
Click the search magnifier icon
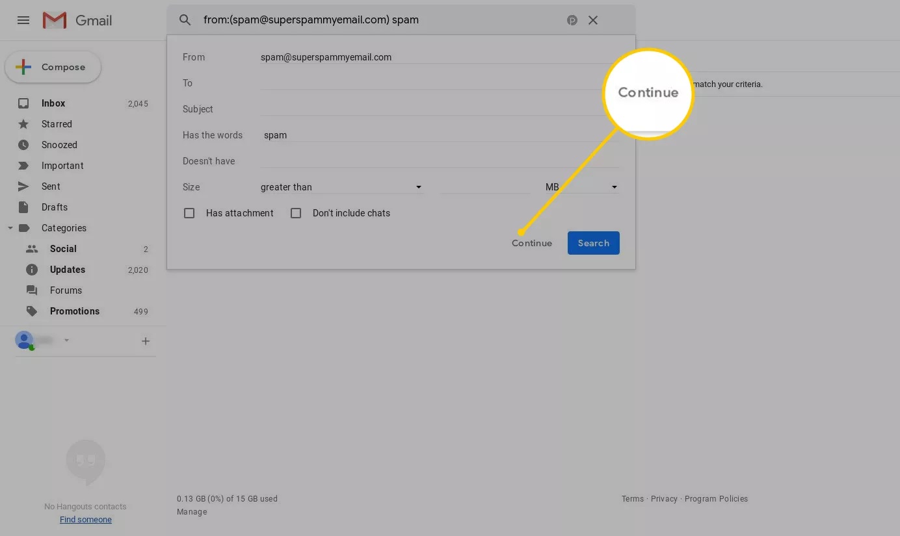point(185,20)
